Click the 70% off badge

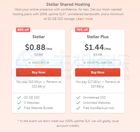click(82, 30)
